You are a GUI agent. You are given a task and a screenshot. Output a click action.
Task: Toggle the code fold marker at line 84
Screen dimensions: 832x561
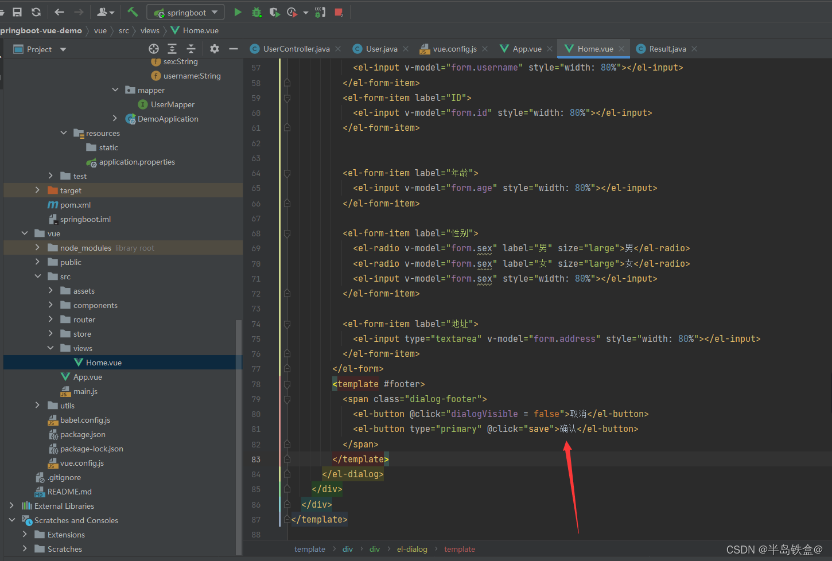tap(287, 474)
